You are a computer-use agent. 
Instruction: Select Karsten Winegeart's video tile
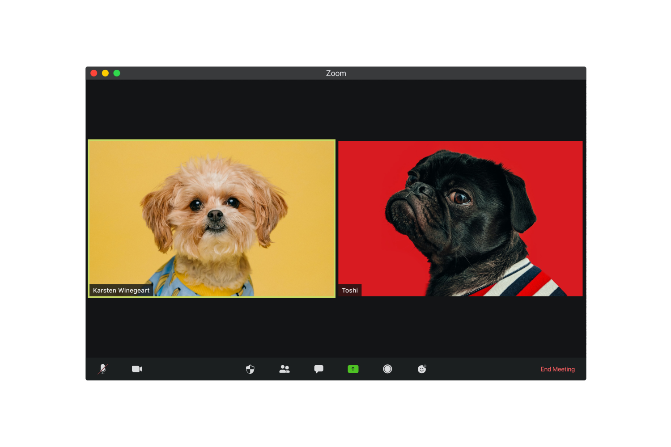click(212, 219)
